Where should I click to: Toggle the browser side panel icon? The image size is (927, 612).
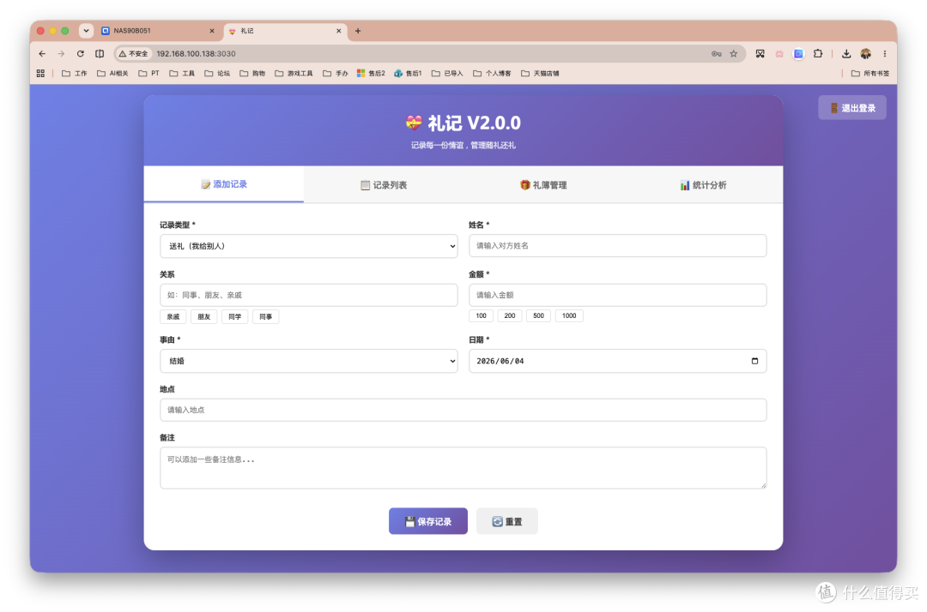pyautogui.click(x=100, y=54)
